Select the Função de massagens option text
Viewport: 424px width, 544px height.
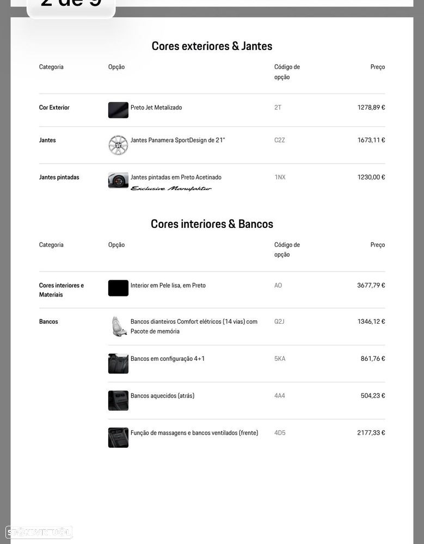[x=194, y=433]
